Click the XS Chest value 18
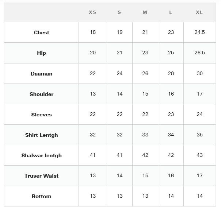 coord(93,32)
